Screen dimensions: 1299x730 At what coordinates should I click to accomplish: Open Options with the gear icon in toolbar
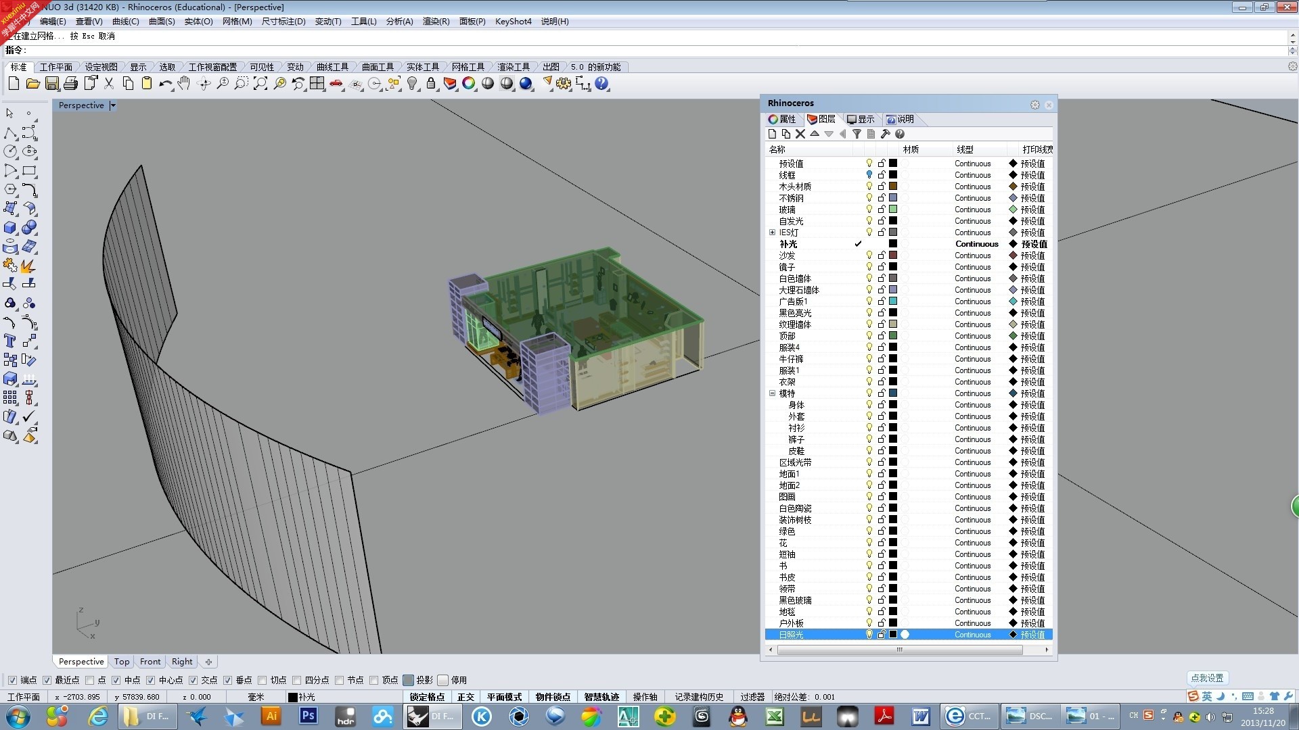(x=564, y=83)
